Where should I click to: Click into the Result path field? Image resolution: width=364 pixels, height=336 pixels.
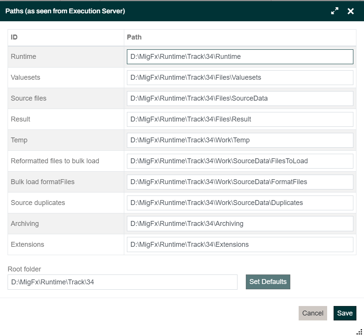240,120
